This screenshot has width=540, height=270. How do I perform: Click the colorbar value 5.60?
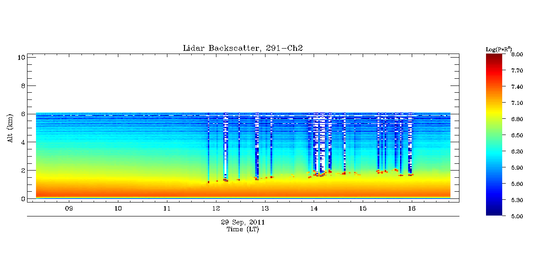click(x=517, y=184)
